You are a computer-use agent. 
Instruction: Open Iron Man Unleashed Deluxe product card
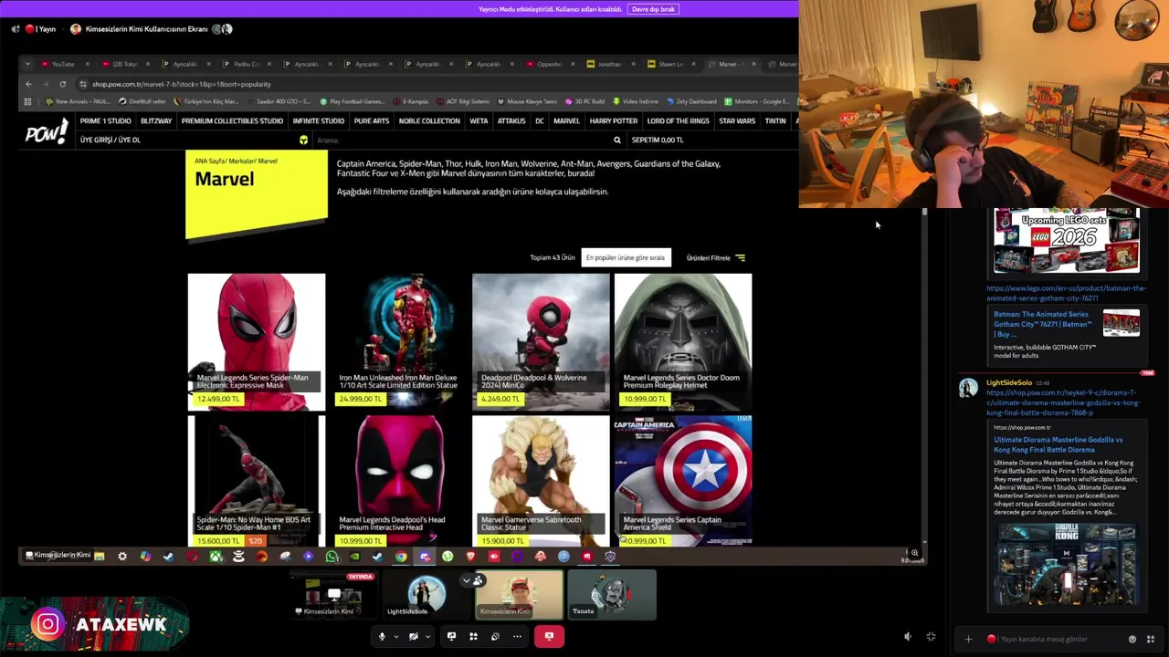pos(398,341)
